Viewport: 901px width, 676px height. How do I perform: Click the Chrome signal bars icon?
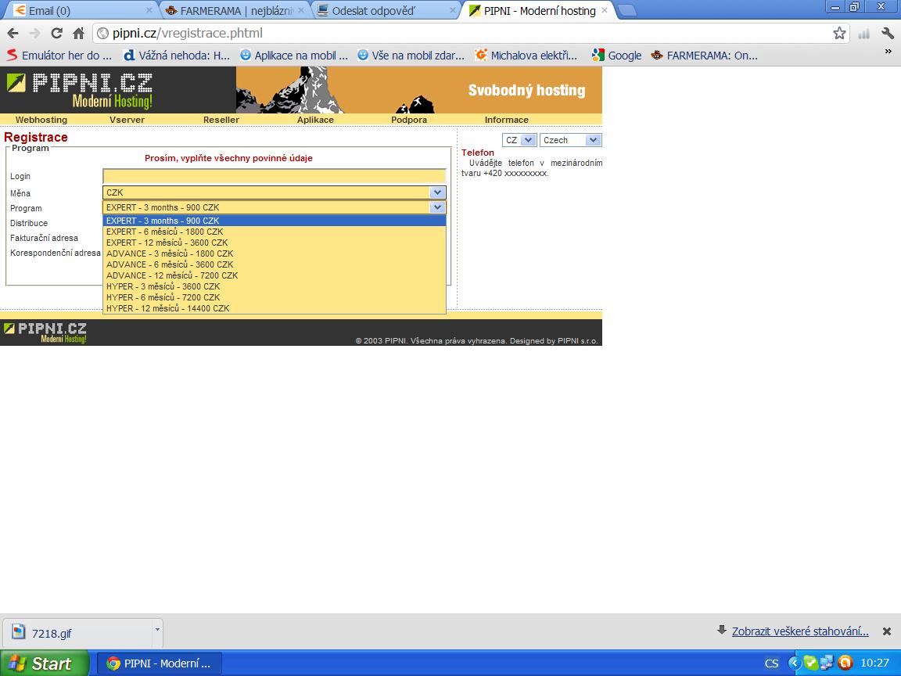tap(863, 34)
